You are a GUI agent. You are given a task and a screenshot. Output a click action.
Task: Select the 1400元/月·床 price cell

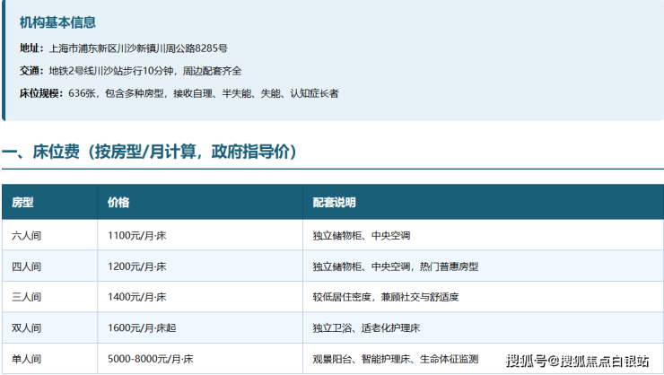(x=200, y=297)
